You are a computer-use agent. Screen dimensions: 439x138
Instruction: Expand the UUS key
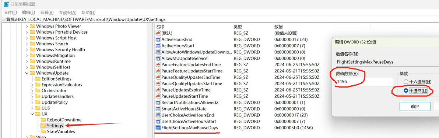(32, 108)
